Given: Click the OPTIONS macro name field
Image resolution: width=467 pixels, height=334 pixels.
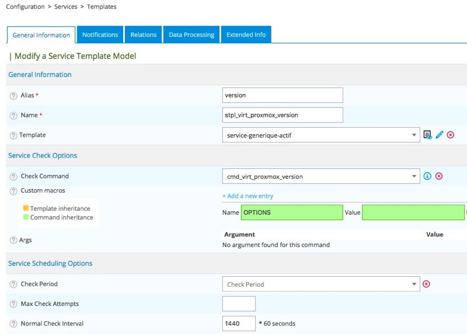Looking at the screenshot, I should pyautogui.click(x=292, y=213).
